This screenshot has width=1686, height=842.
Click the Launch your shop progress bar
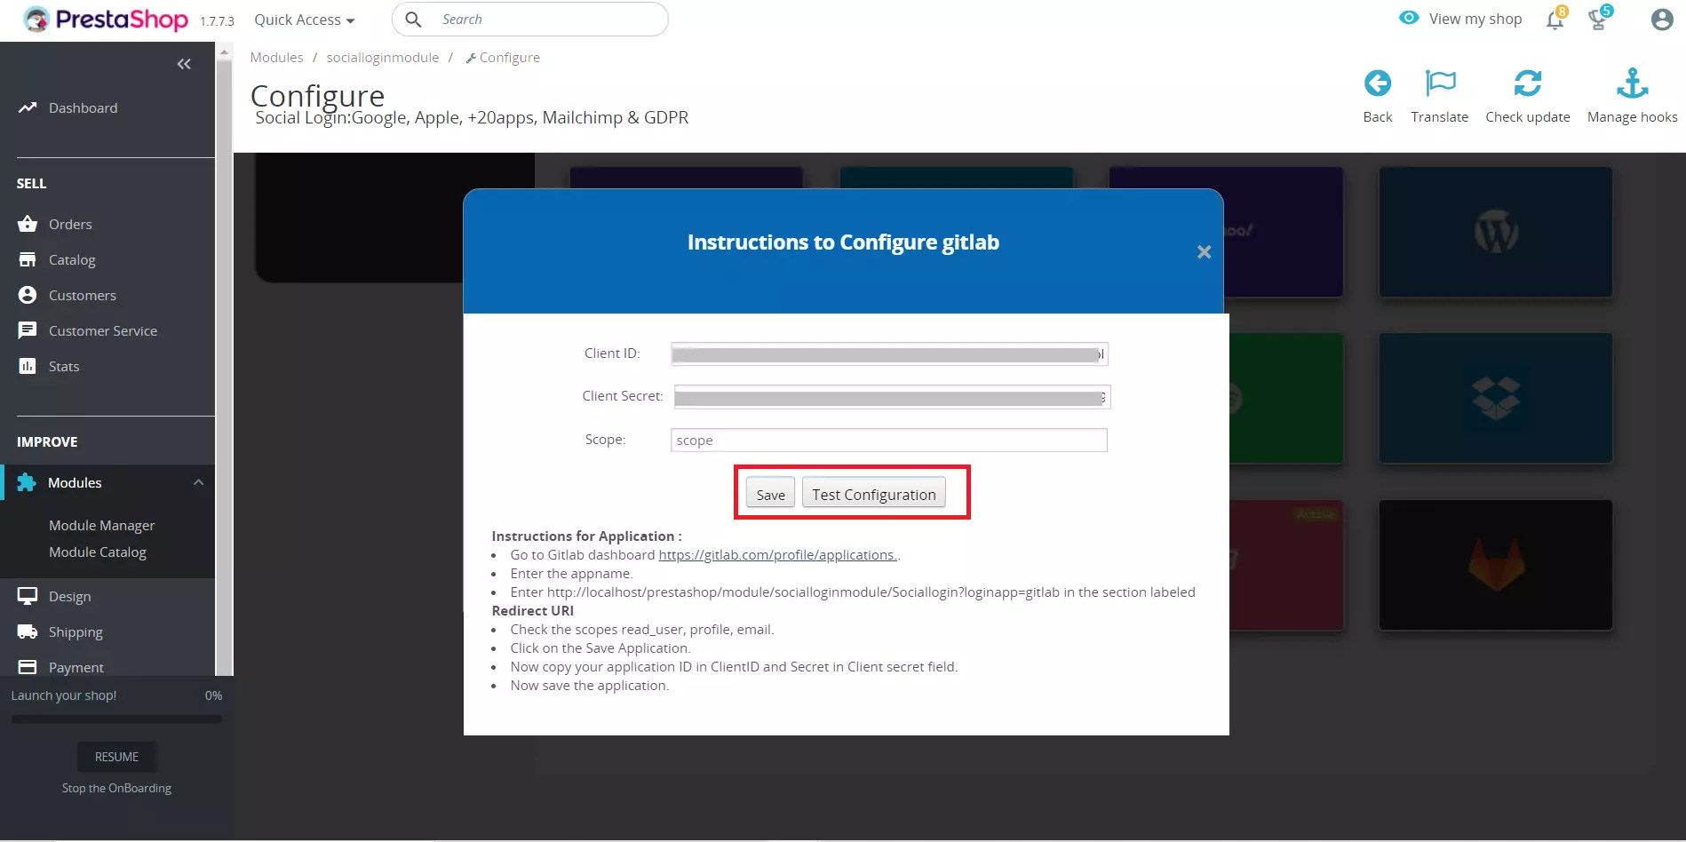(x=115, y=719)
